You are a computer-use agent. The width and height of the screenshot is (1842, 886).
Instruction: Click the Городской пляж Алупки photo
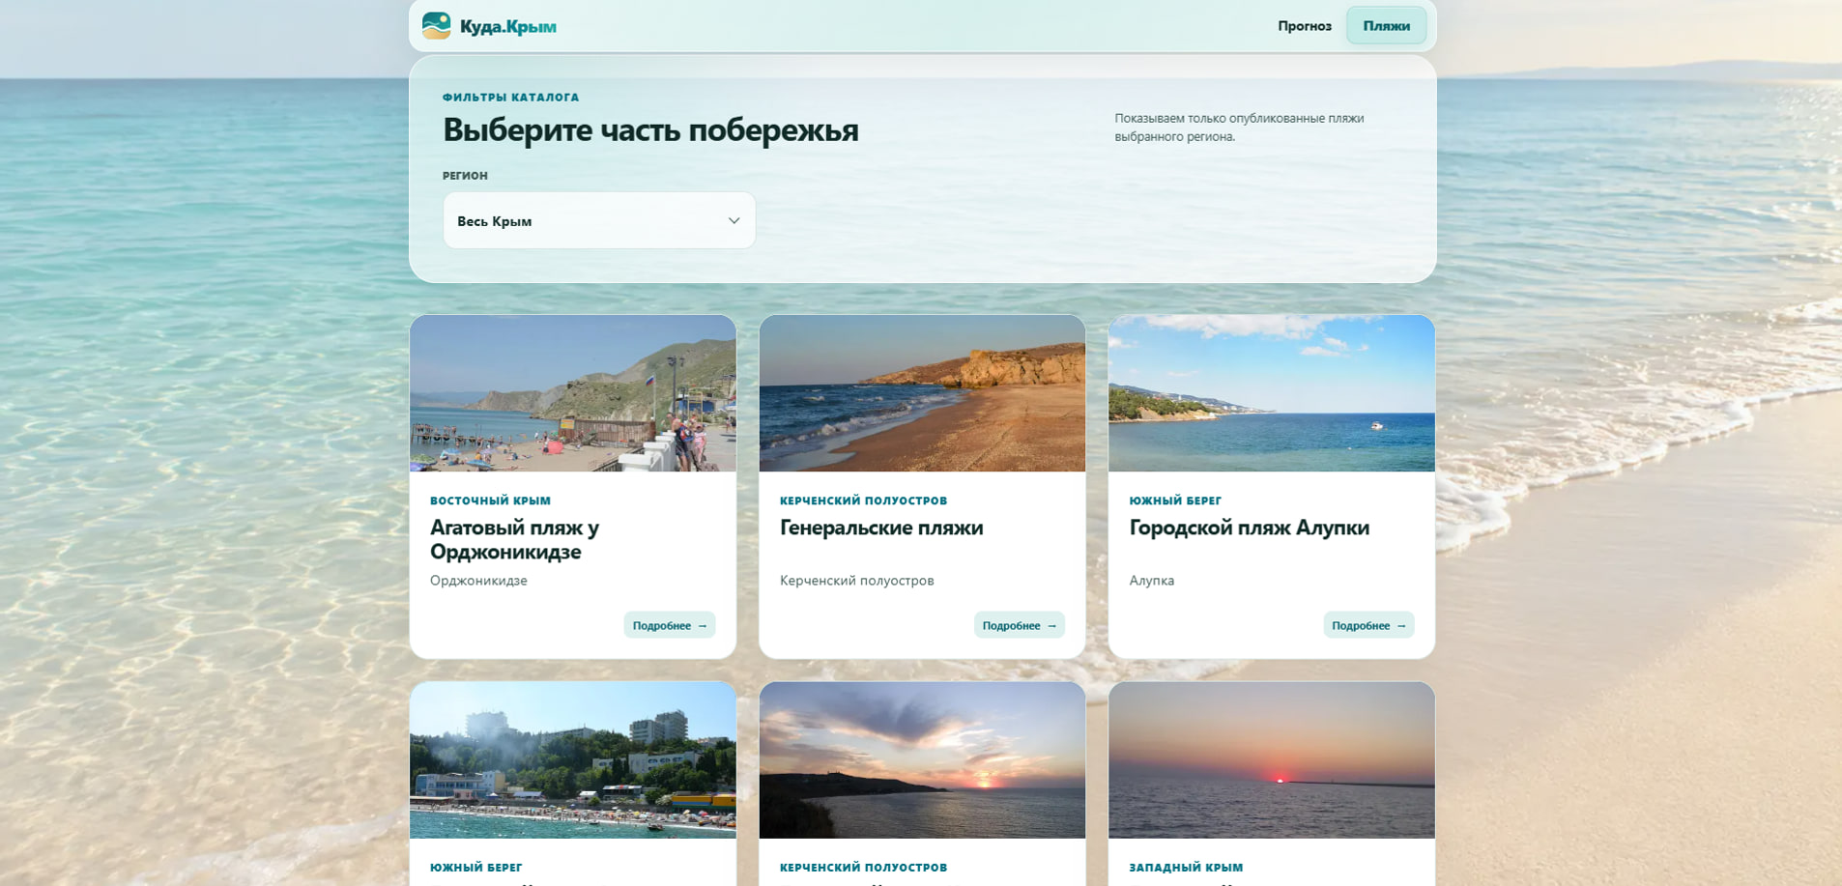pyautogui.click(x=1272, y=393)
